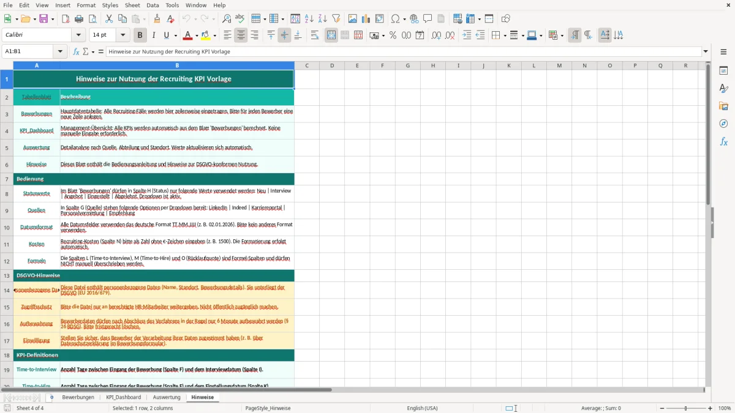735x413 pixels.
Task: Open Borders dropdown arrow
Action: pyautogui.click(x=504, y=35)
